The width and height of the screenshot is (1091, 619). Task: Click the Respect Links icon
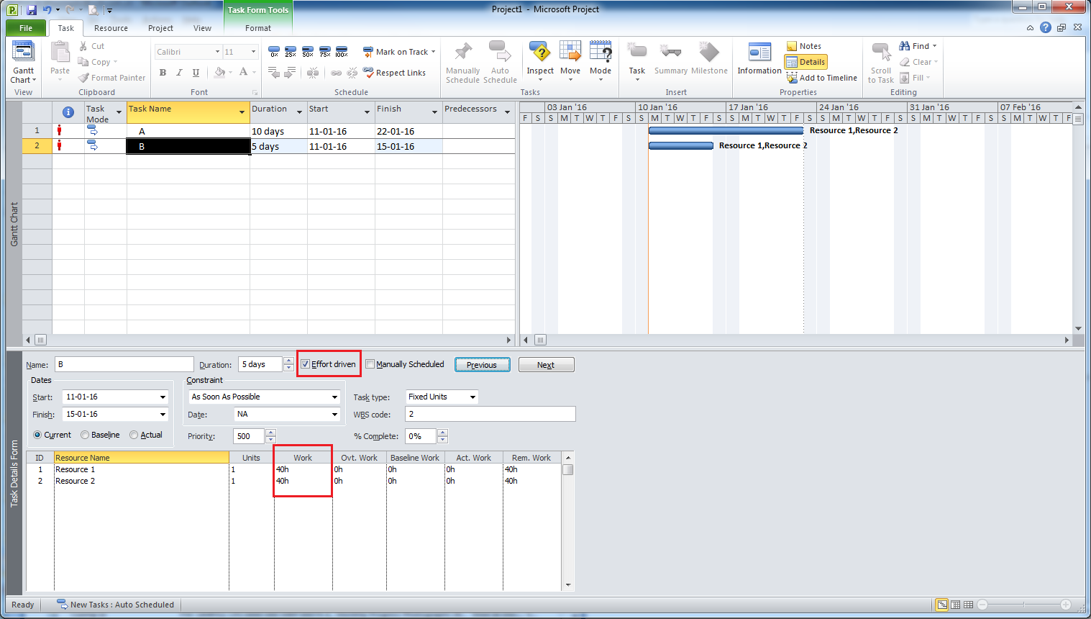point(368,73)
